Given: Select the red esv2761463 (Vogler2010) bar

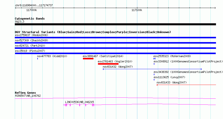Looking at the screenshot, I should point(108,64).
